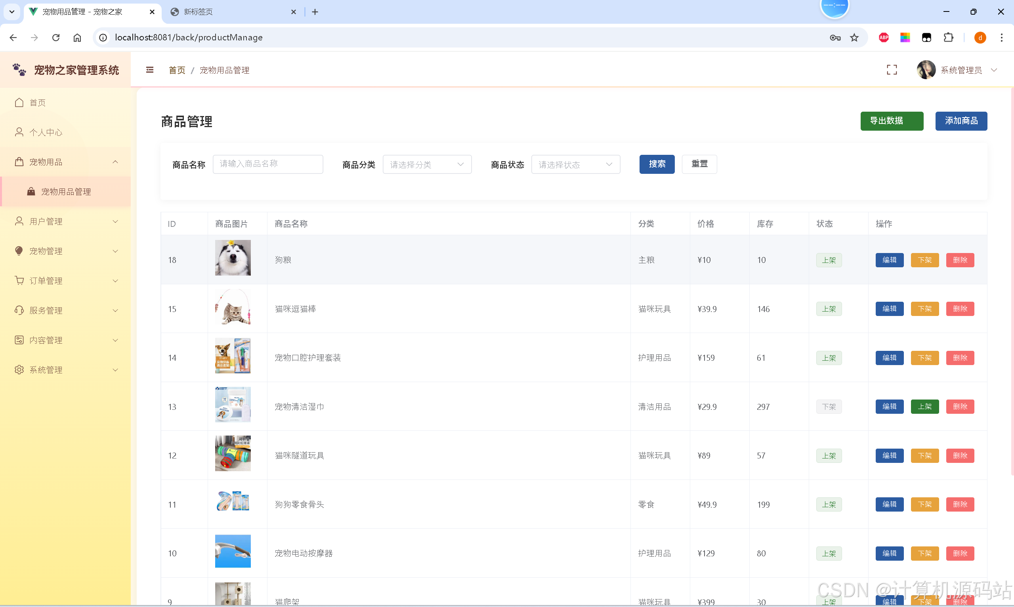Collapse the 宠物用品 sidebar menu
The image size is (1014, 607).
[65, 162]
